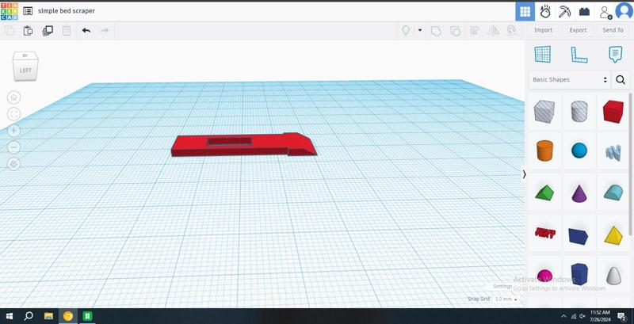Pick the blue Sphere shape
This screenshot has width=634, height=324.
(579, 151)
